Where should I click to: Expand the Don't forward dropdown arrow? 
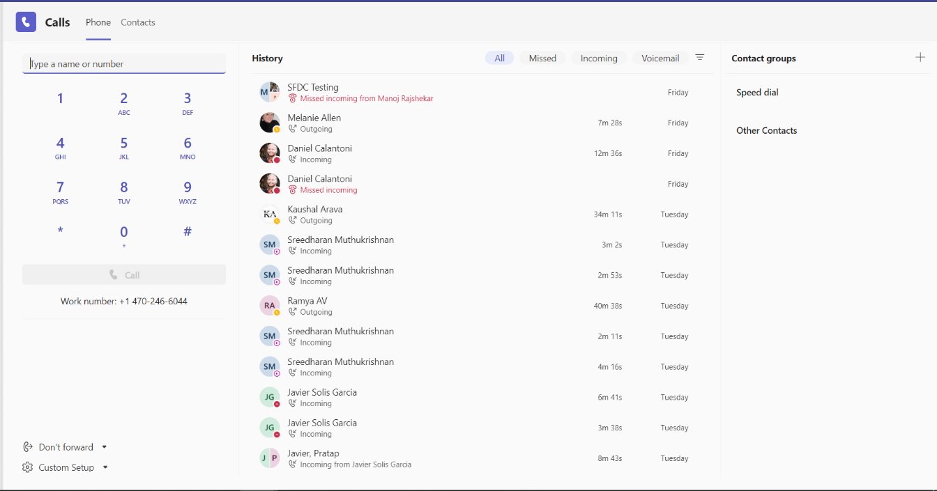[x=105, y=447]
